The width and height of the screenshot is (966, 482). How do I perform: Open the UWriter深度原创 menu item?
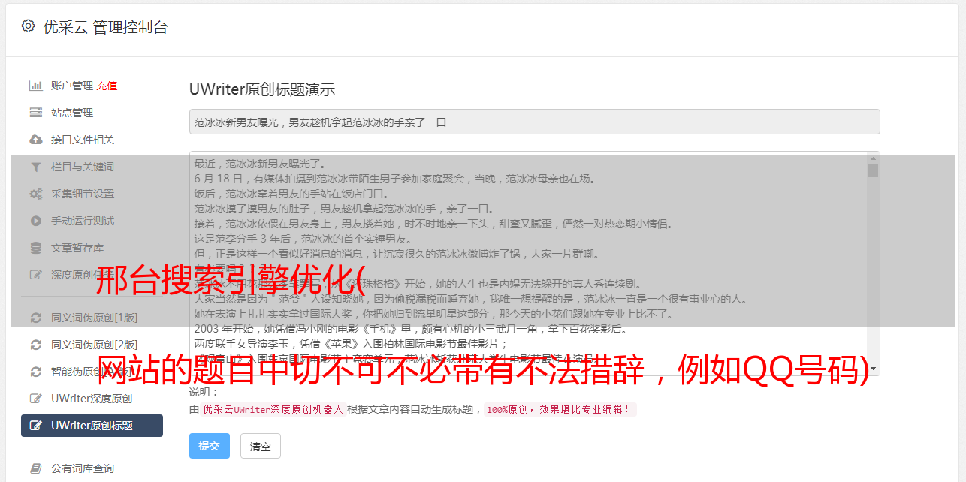92,399
